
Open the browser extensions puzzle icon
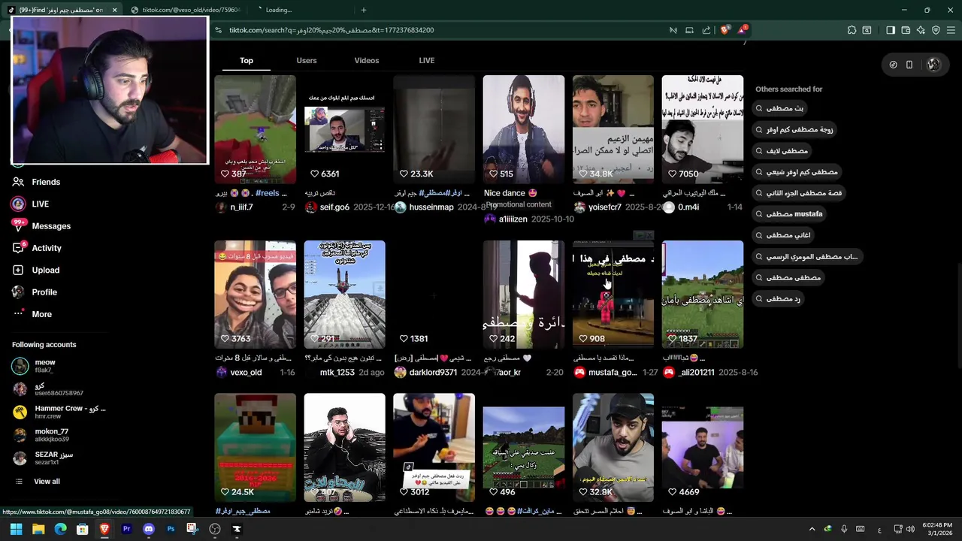point(852,30)
